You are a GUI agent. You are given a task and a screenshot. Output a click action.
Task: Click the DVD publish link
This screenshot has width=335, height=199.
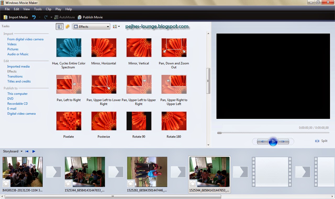(x=10, y=98)
